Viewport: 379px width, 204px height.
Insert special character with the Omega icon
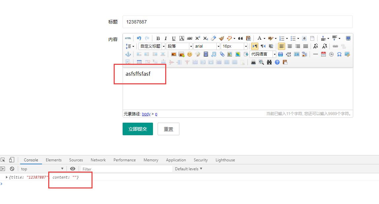coord(339,54)
